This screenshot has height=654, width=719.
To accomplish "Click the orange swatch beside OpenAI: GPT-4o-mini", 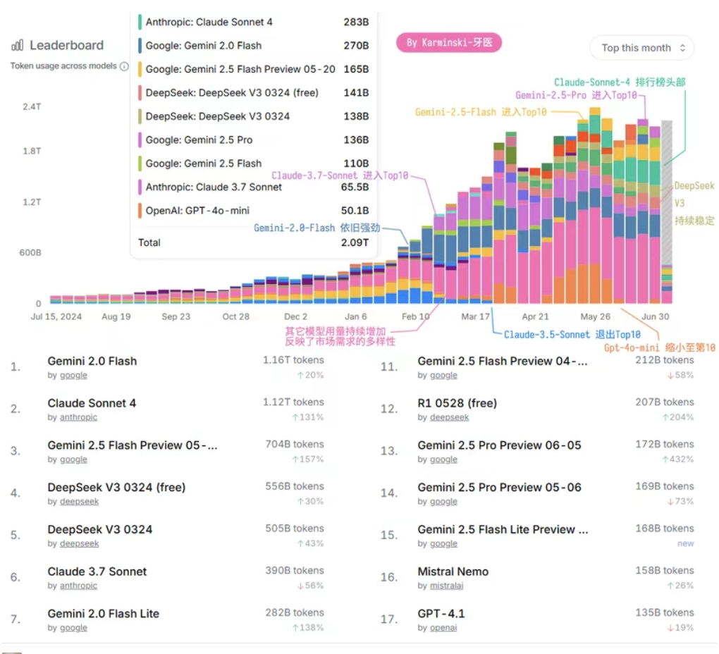I will tap(140, 210).
